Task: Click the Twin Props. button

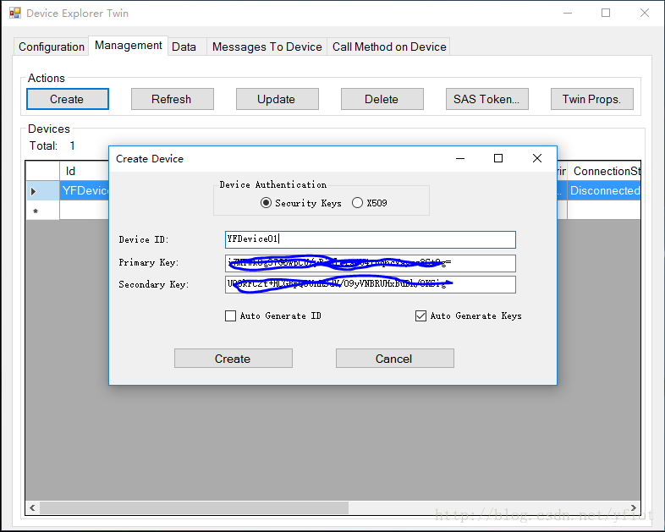Action: tap(592, 99)
